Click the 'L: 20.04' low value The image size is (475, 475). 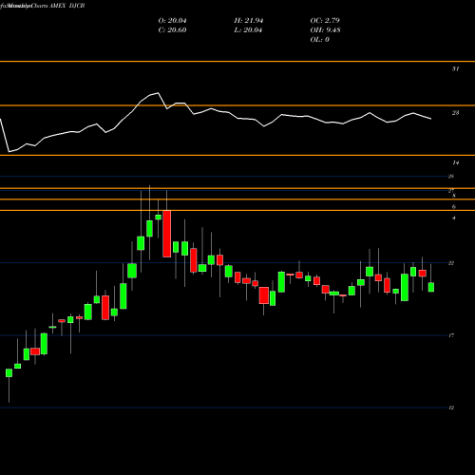(x=248, y=30)
